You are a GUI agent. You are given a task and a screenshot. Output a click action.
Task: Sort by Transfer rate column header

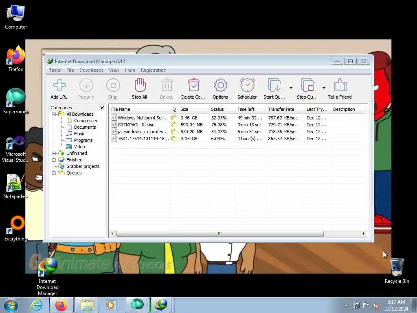(285, 109)
